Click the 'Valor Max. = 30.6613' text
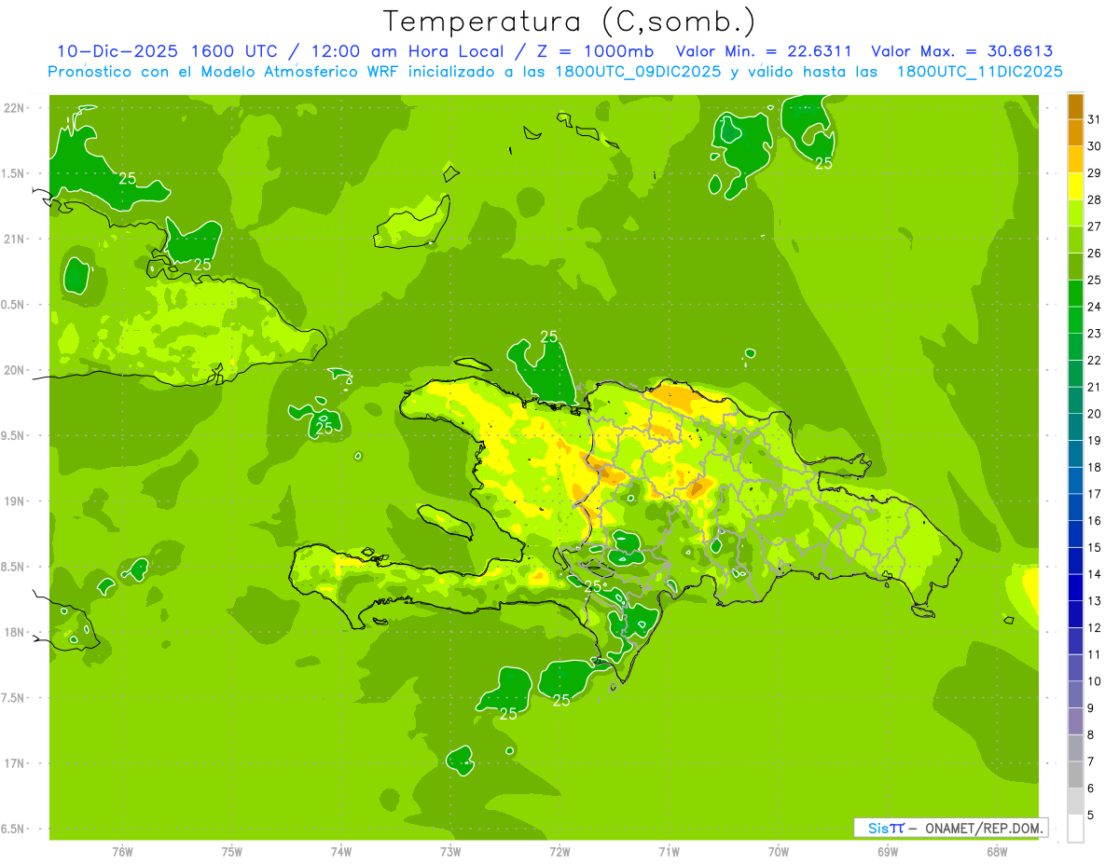 click(x=961, y=51)
